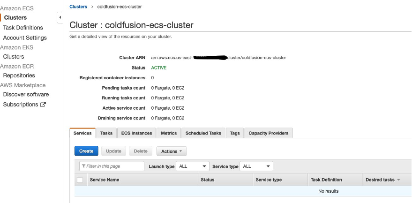Sort by Service Name column header
412x203 pixels.
[x=105, y=180]
